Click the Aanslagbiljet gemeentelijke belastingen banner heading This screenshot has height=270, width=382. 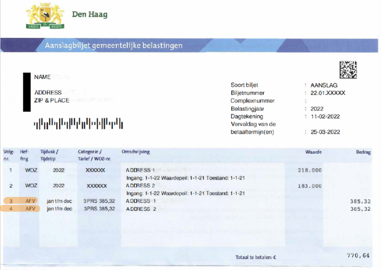coord(113,46)
